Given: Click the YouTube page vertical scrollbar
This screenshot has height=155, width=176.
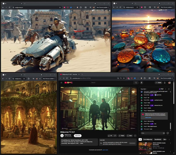Looking at the screenshot, I should coord(174,93).
